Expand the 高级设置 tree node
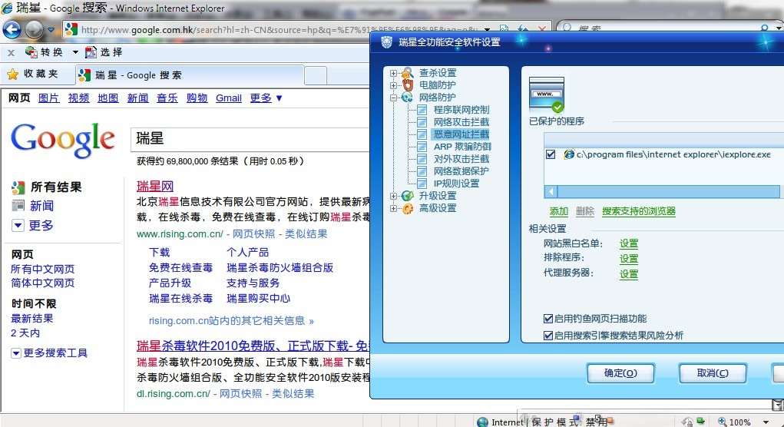This screenshot has width=784, height=427. tap(393, 208)
